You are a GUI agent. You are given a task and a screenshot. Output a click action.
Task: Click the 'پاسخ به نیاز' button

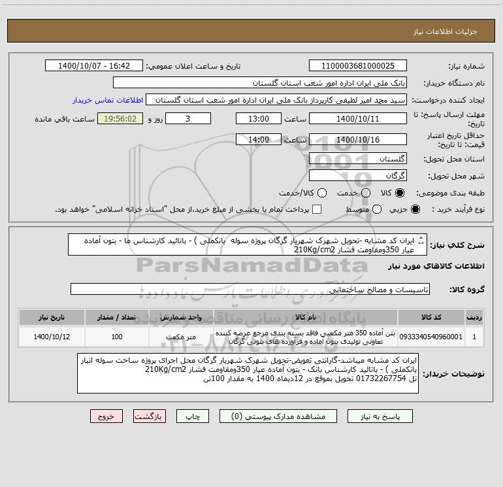click(x=380, y=416)
